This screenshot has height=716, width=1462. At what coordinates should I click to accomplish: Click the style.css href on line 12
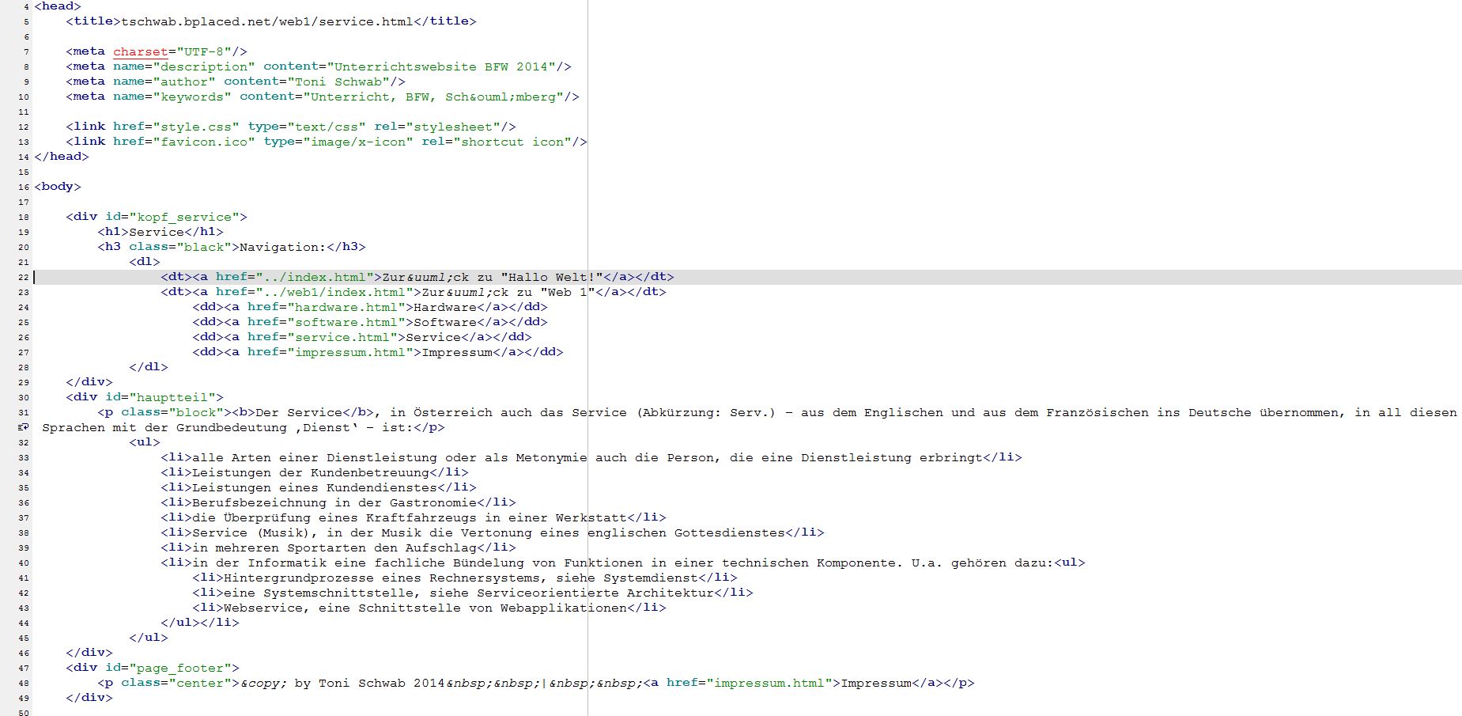tap(196, 127)
